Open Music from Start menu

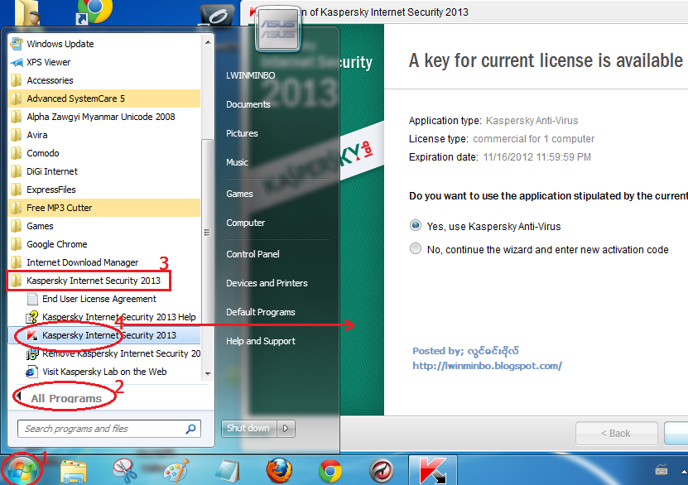[237, 162]
